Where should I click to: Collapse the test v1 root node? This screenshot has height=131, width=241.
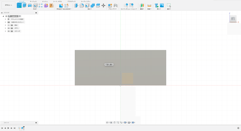click(3, 16)
